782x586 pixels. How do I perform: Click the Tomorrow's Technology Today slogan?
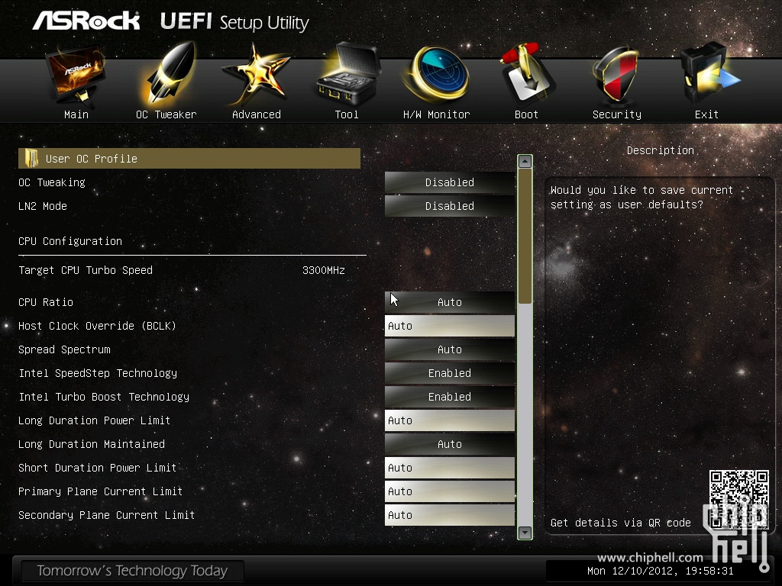coord(132,571)
